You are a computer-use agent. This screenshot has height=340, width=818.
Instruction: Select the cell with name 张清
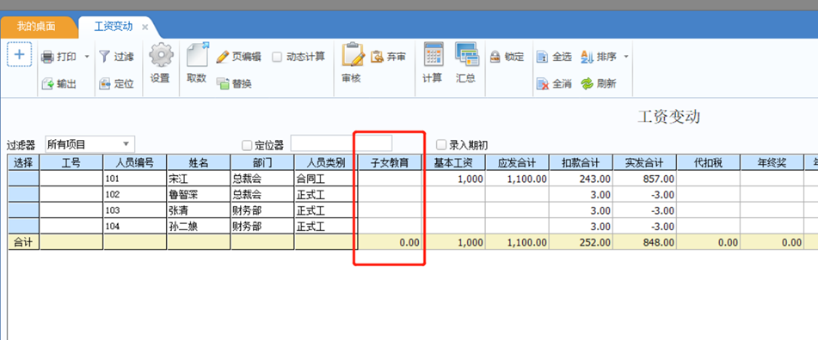click(199, 210)
